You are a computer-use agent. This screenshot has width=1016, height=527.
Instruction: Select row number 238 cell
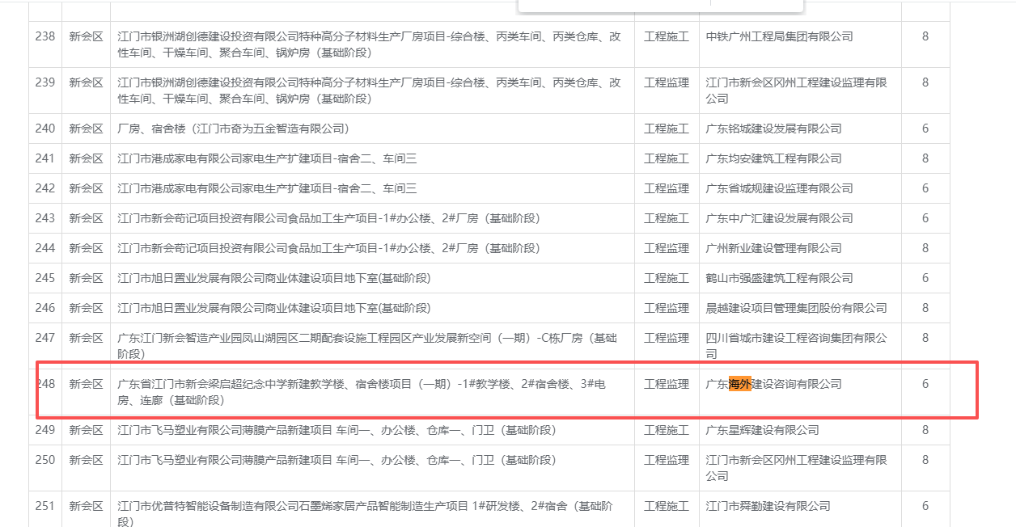[45, 36]
